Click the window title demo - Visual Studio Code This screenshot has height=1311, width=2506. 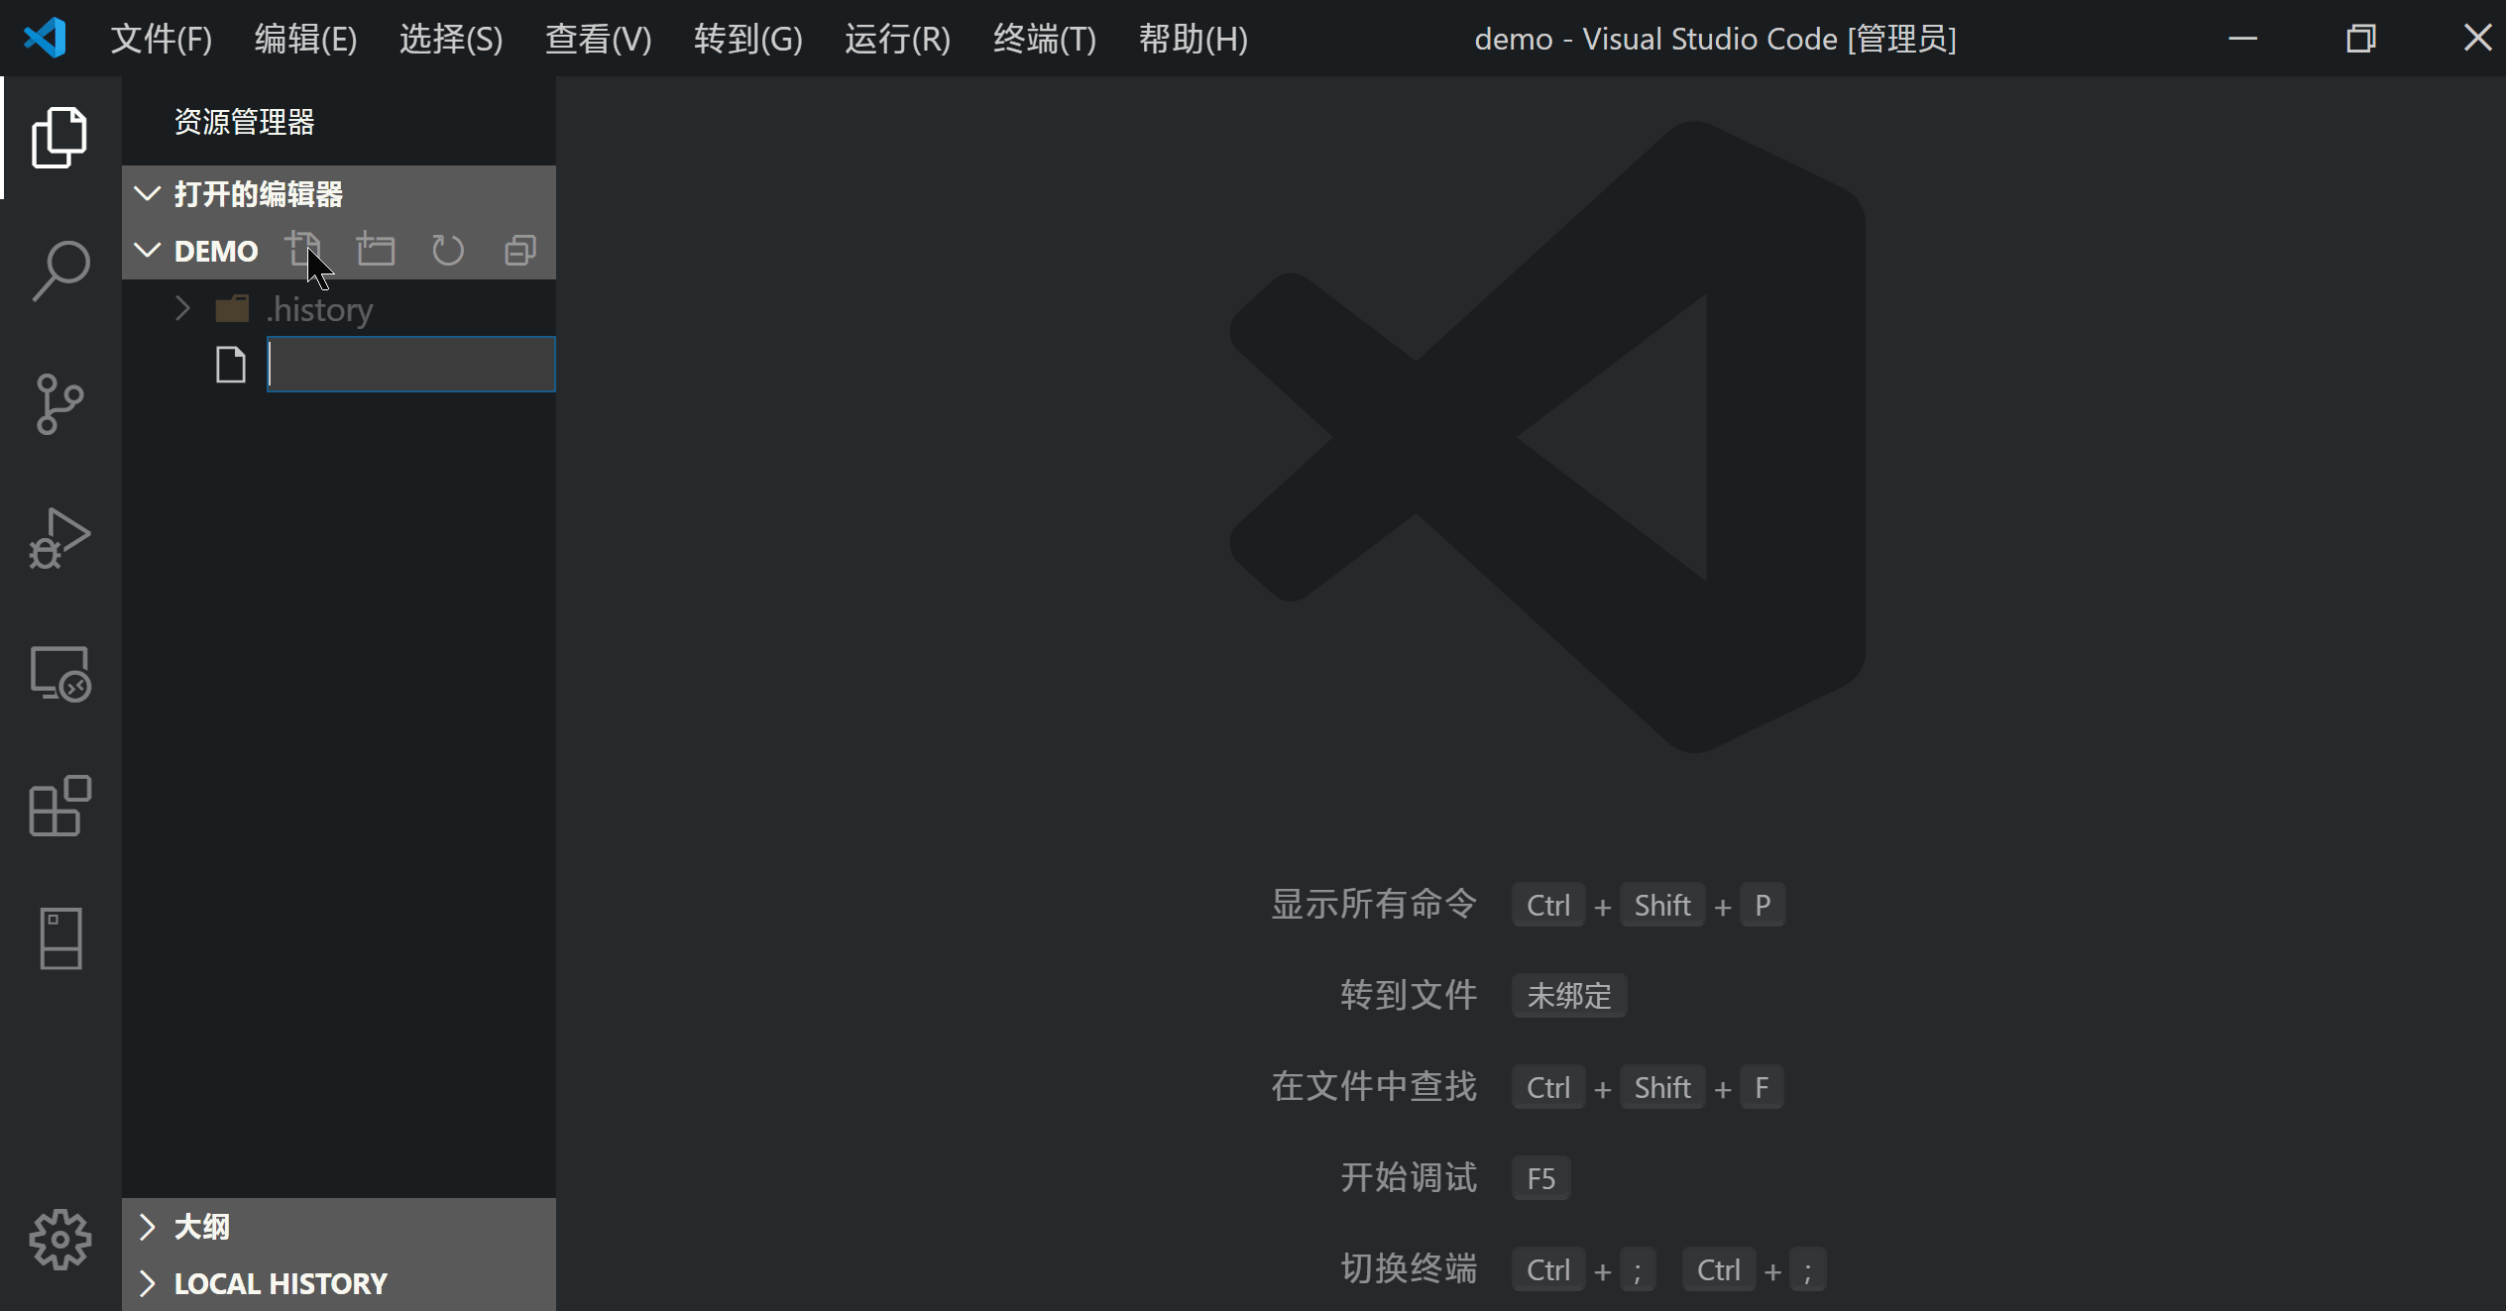(1715, 39)
